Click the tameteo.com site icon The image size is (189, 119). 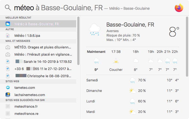8,88
